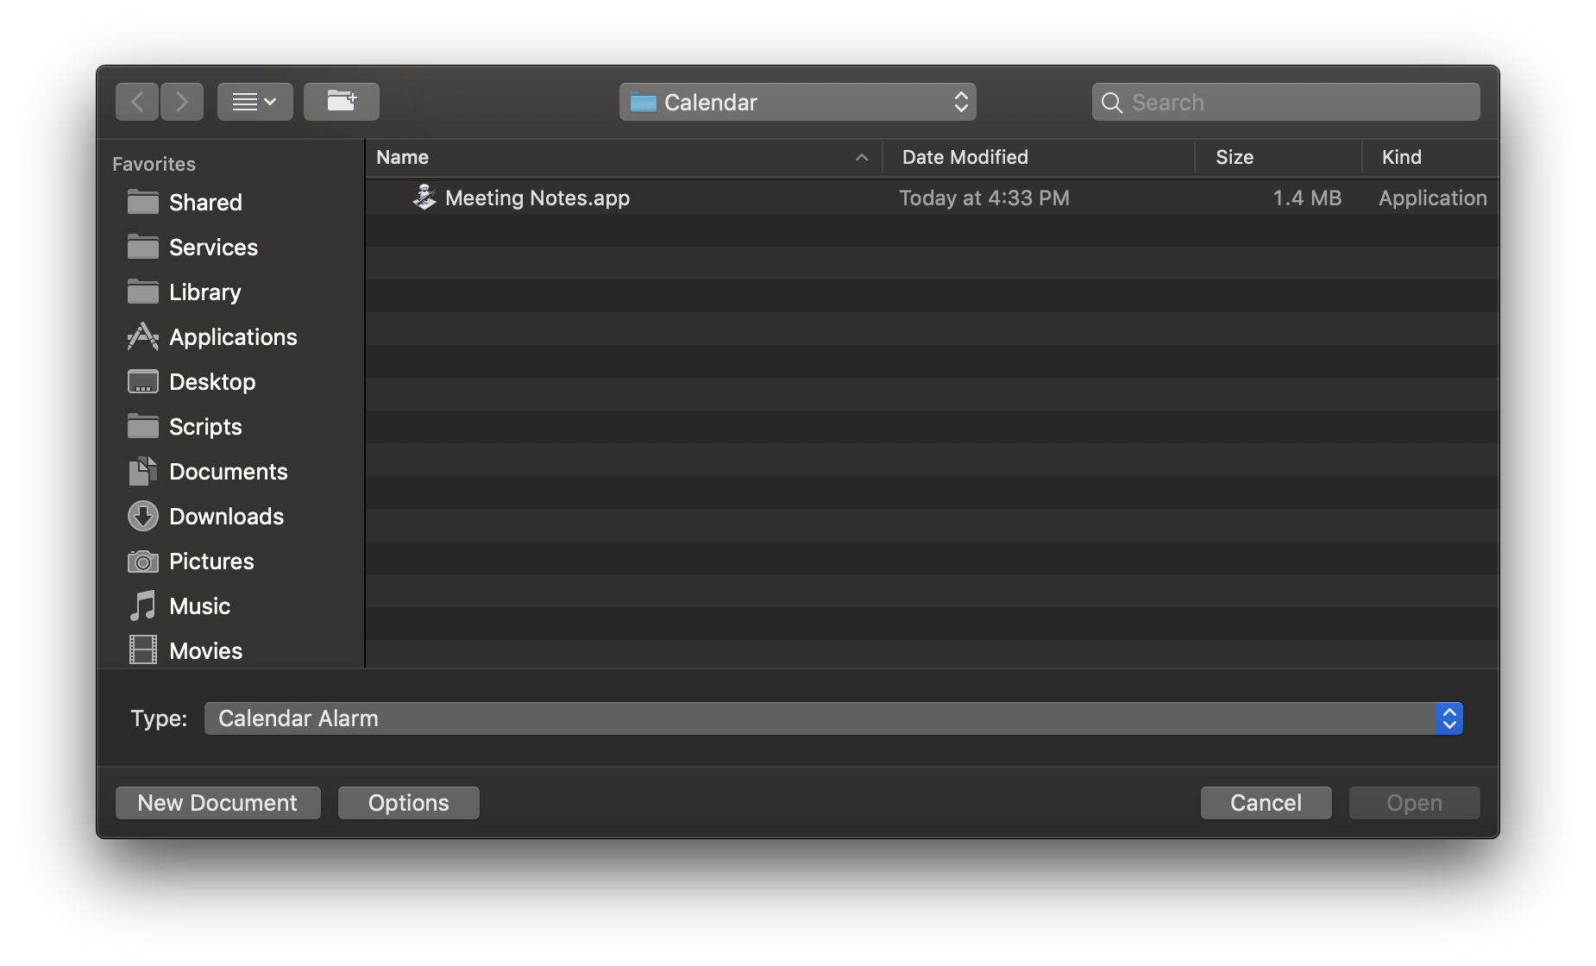
Task: Select the Meeting Notes.app file
Action: [537, 198]
